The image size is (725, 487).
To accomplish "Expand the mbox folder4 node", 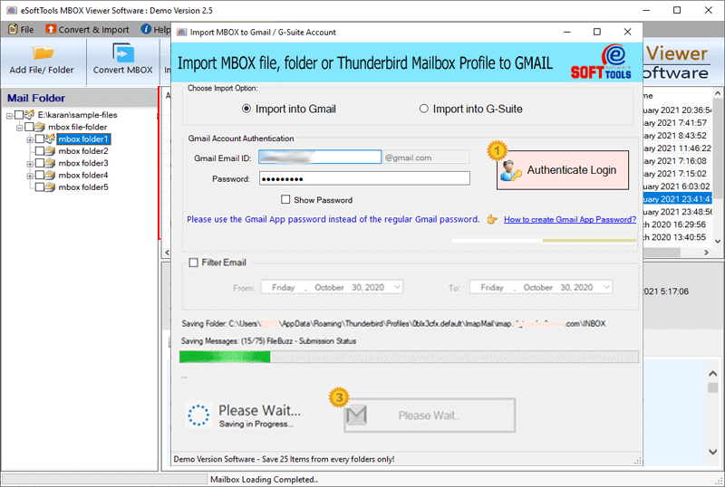I will click(x=30, y=176).
